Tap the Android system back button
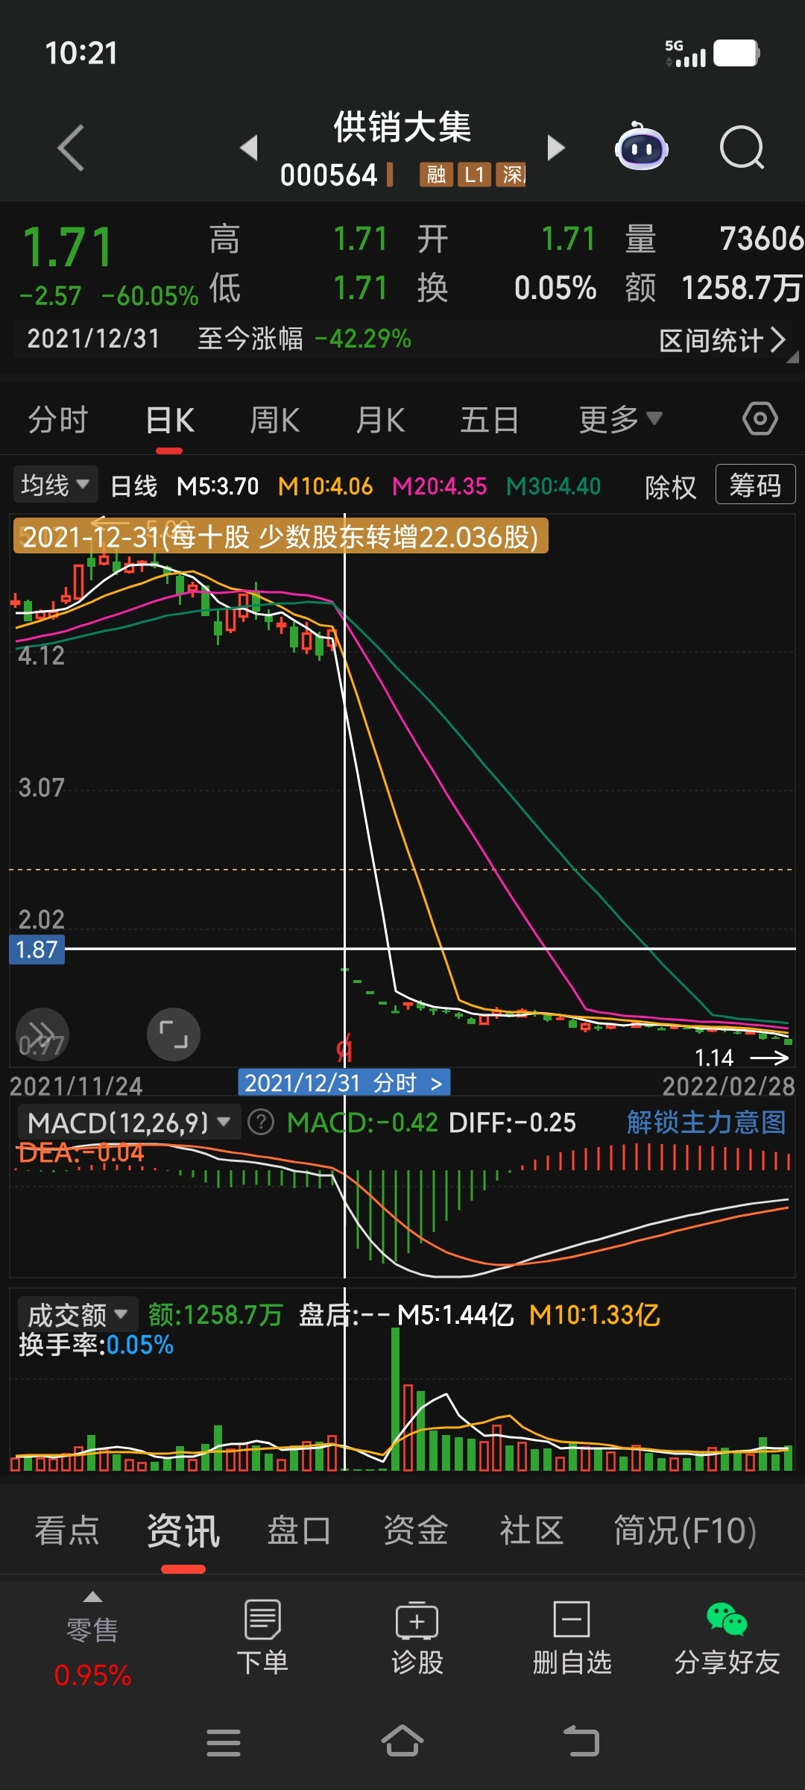 (x=581, y=1742)
